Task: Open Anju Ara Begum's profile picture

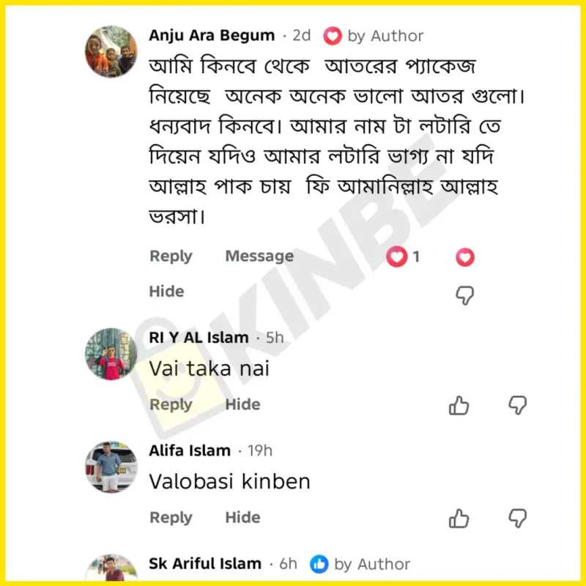Action: click(x=111, y=51)
